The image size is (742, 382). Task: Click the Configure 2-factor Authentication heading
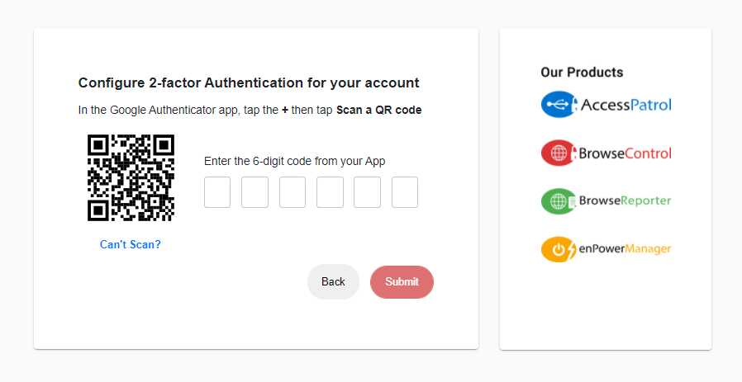click(x=249, y=83)
